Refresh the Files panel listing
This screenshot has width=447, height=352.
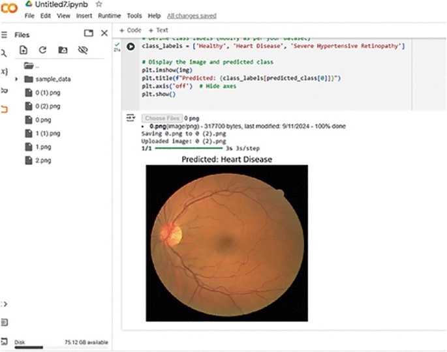(42, 50)
